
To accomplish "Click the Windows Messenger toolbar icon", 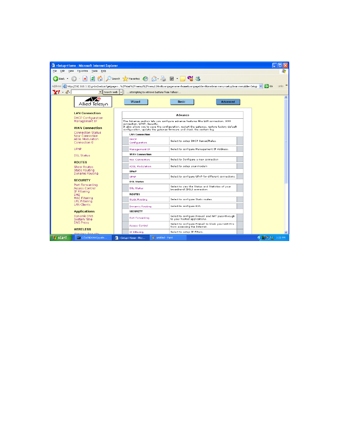I will 198,79.
